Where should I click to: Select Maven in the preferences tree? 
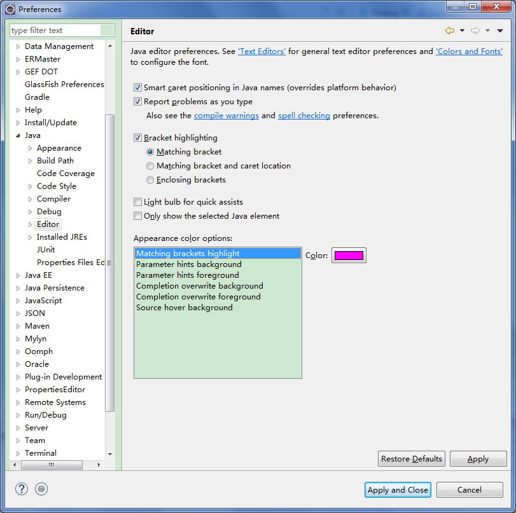point(37,326)
